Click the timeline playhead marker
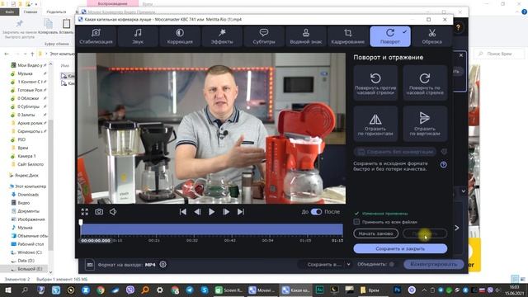 tap(81, 222)
